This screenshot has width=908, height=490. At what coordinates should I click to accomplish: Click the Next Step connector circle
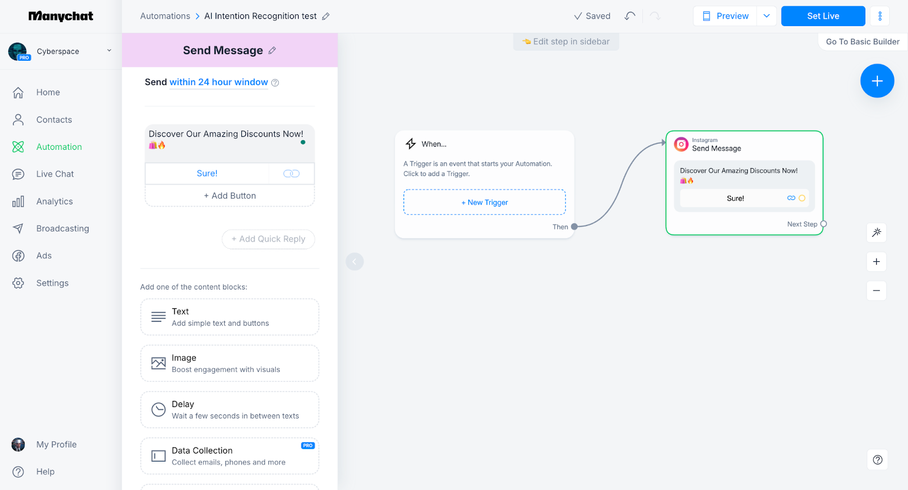(x=823, y=224)
